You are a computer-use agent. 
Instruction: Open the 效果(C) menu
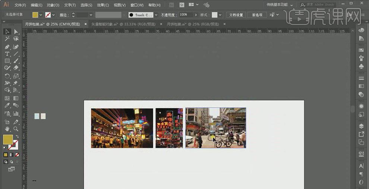pyautogui.click(x=103, y=5)
